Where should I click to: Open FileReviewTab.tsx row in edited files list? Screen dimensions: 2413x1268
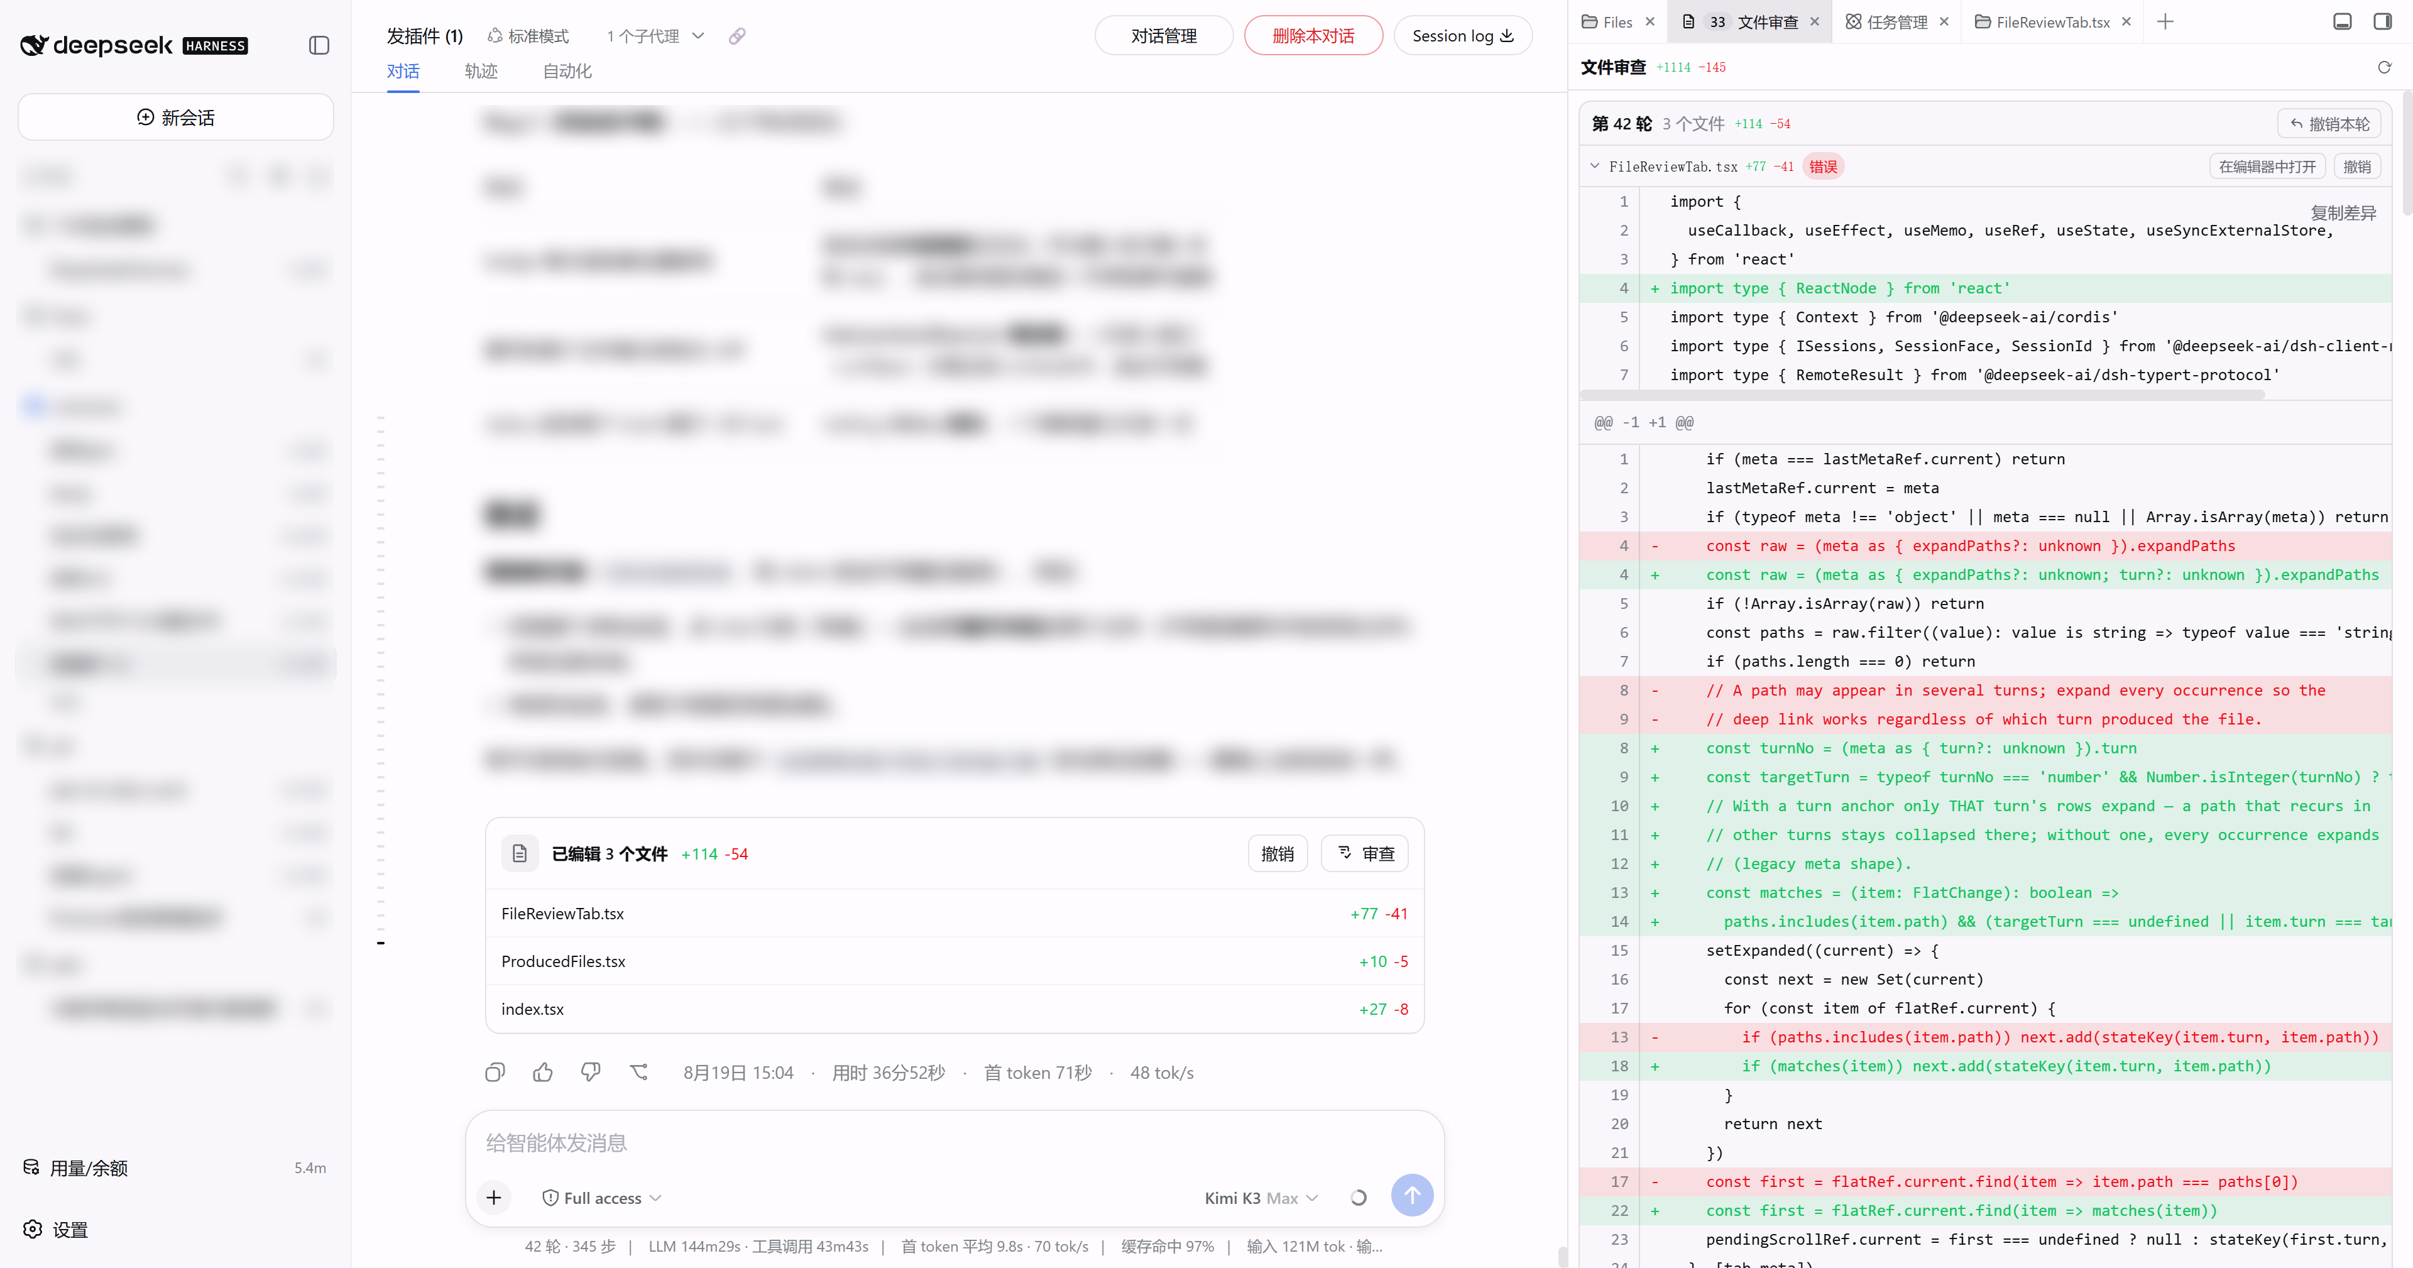click(x=955, y=913)
